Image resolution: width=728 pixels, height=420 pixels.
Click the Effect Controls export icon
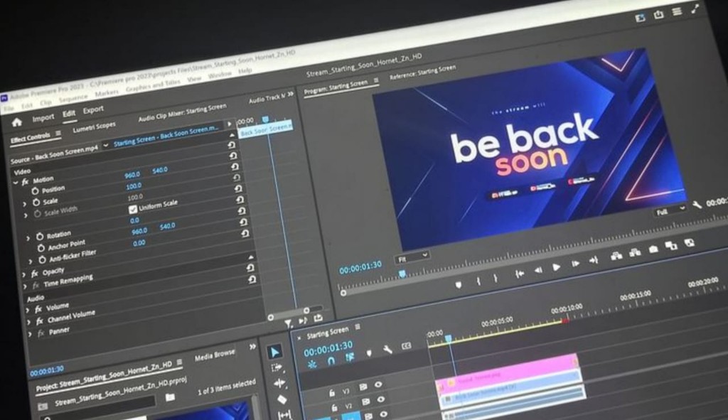318,318
